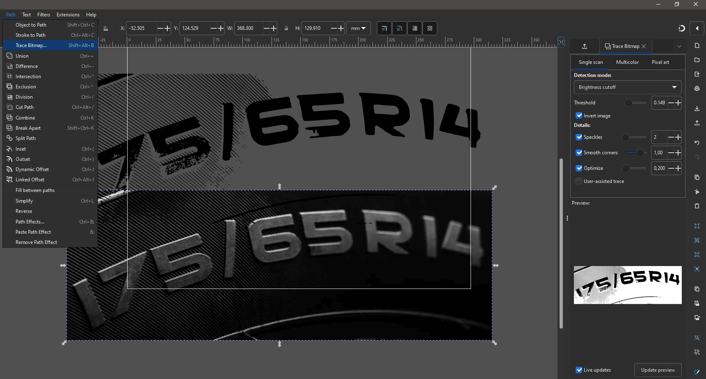
Task: Close the Trace Bitmap panel tab
Action: 644,46
